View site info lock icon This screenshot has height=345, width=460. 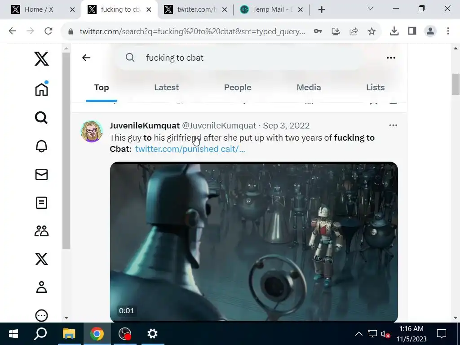pyautogui.click(x=71, y=31)
